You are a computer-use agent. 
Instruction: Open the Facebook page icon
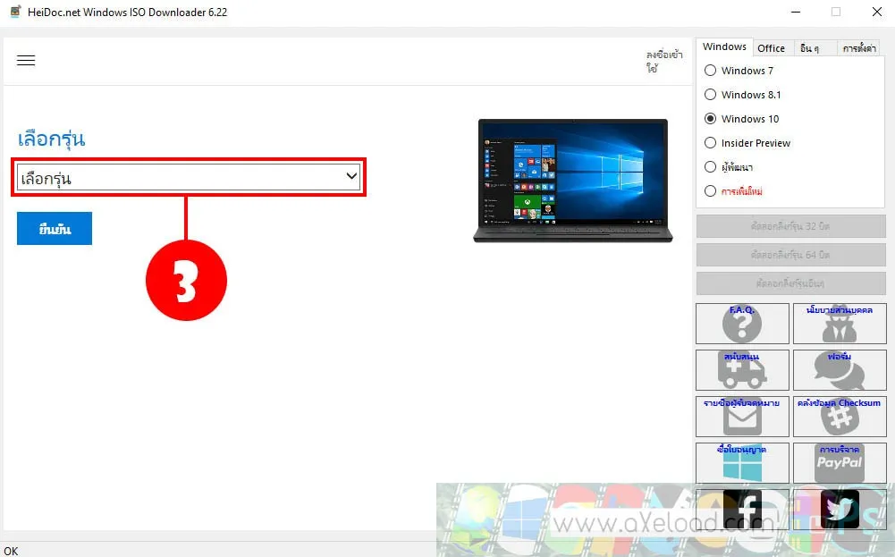pos(742,509)
